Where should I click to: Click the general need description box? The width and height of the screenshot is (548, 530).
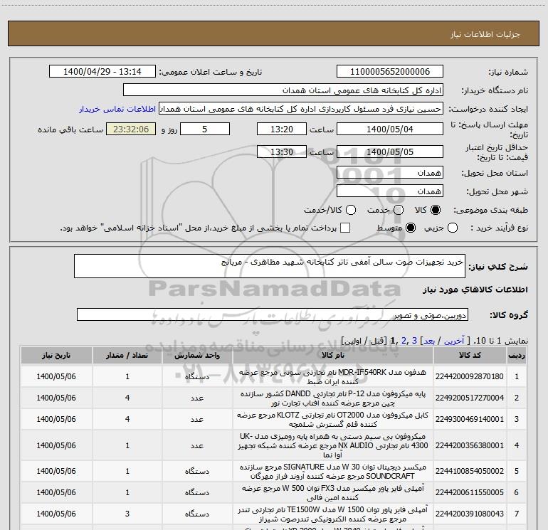[x=270, y=266]
